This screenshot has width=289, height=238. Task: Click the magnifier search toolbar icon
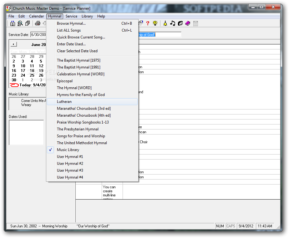tap(20, 23)
